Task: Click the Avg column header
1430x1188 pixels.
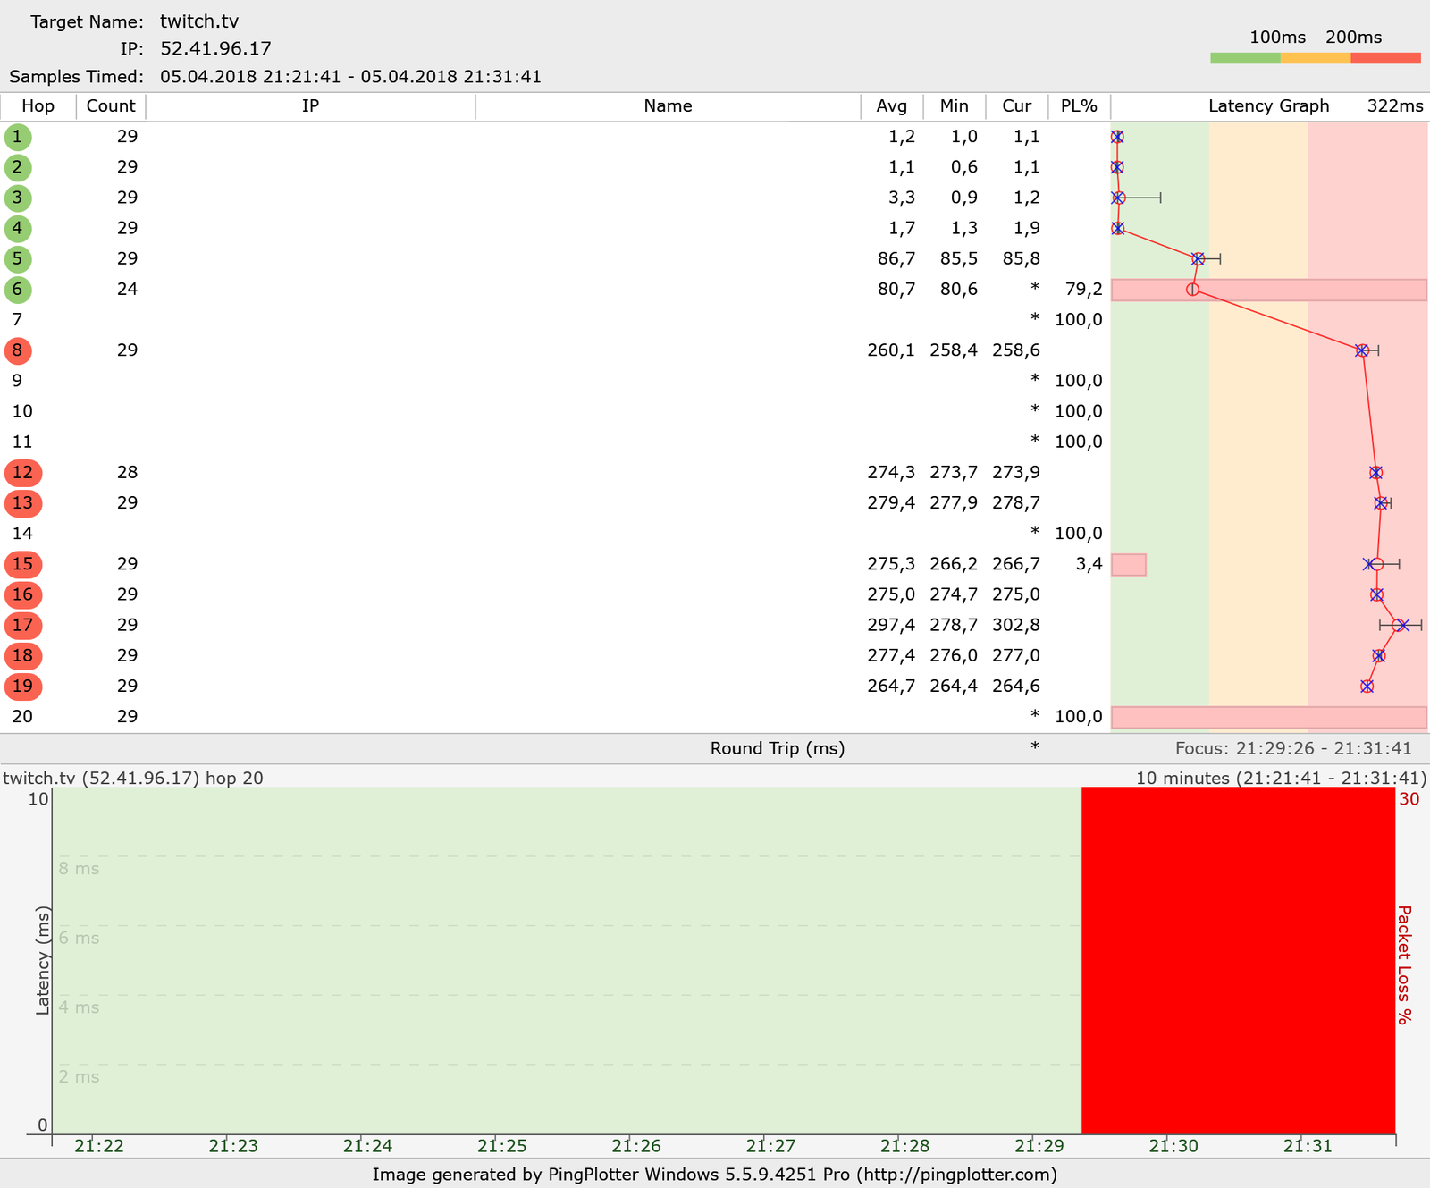Action: (891, 106)
